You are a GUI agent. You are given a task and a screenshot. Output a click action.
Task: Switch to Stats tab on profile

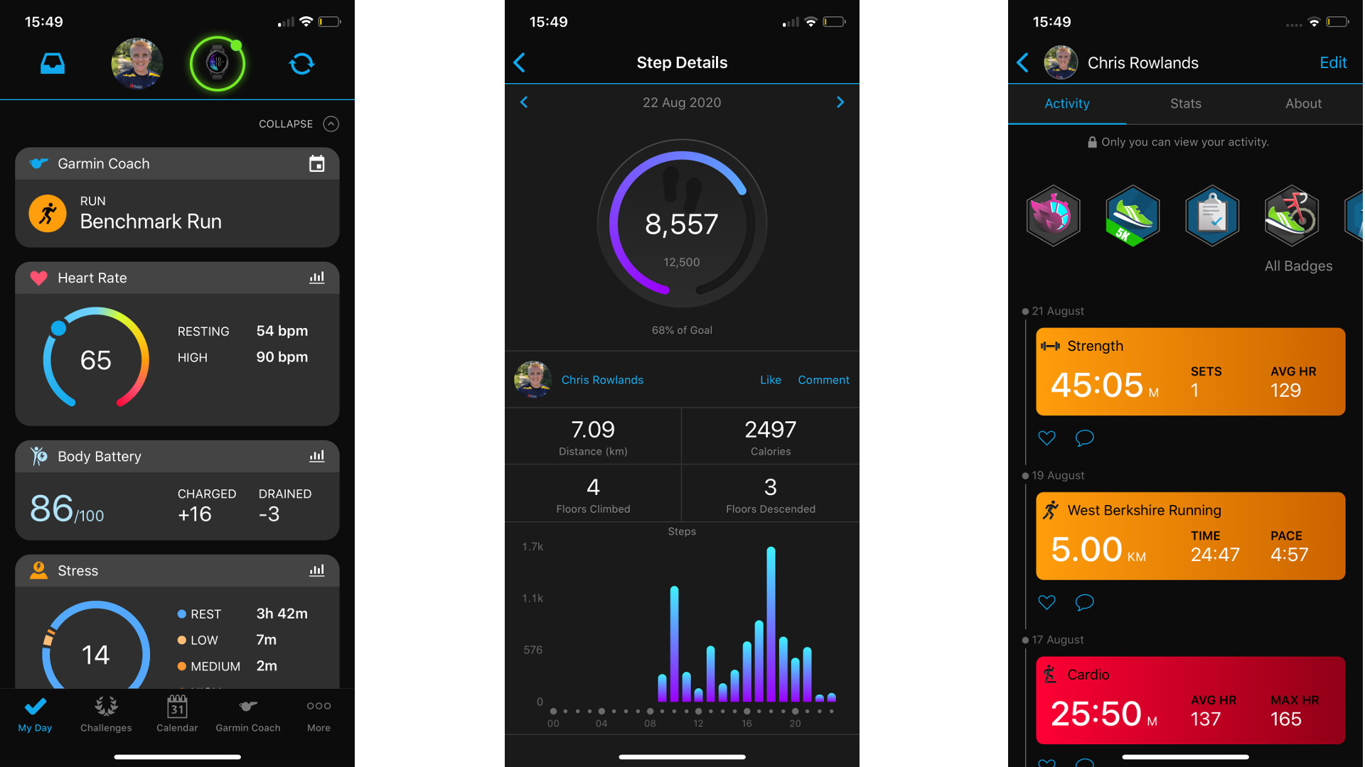click(1184, 104)
